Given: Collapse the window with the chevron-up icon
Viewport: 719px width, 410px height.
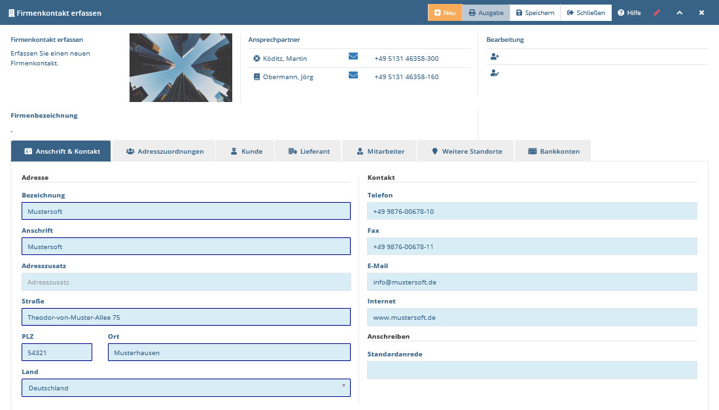Looking at the screenshot, I should 679,12.
